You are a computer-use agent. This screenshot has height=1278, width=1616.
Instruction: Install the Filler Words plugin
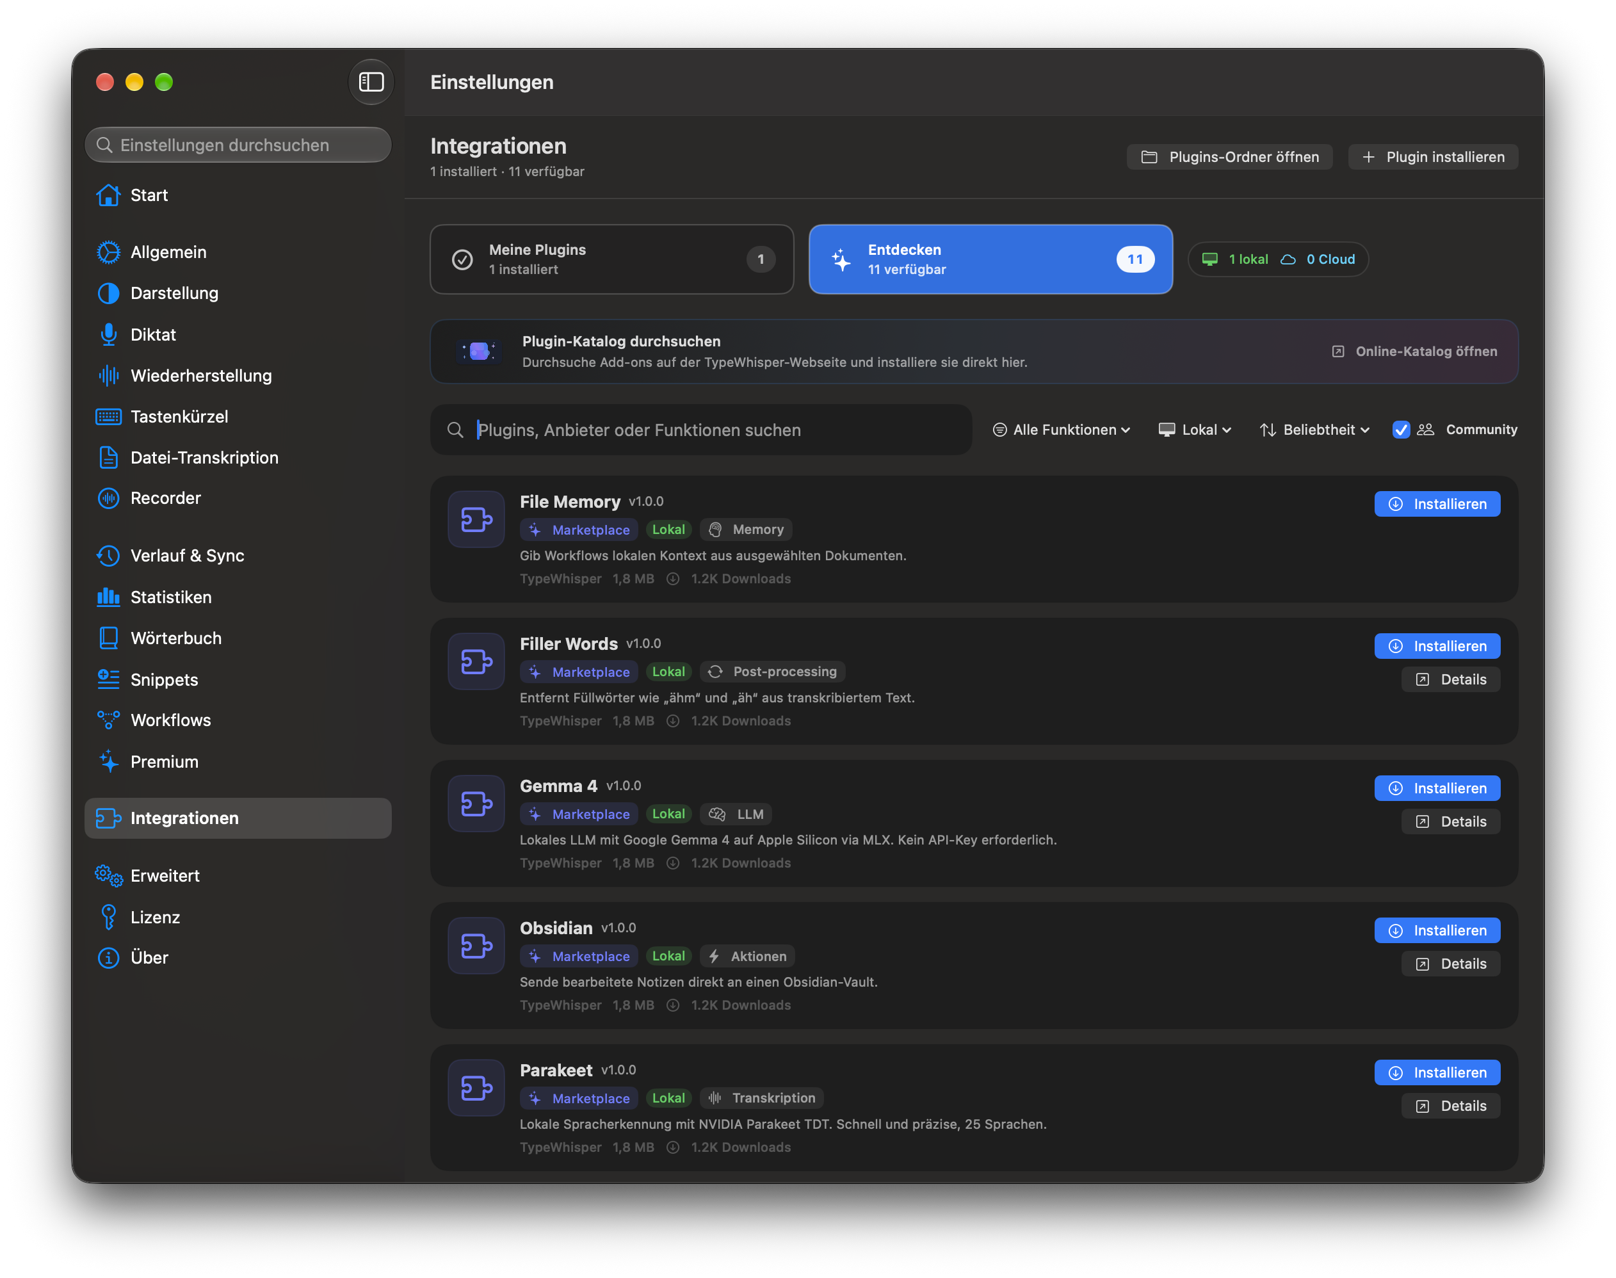point(1437,647)
